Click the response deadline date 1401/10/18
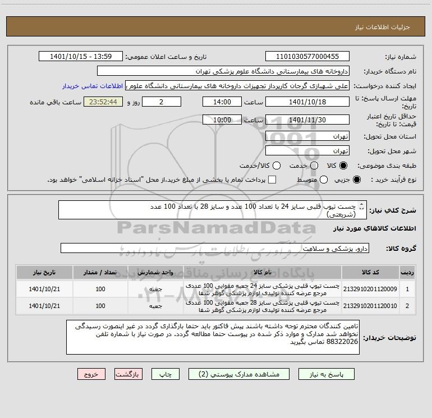Screen dimensions: 432x418 (x=307, y=102)
